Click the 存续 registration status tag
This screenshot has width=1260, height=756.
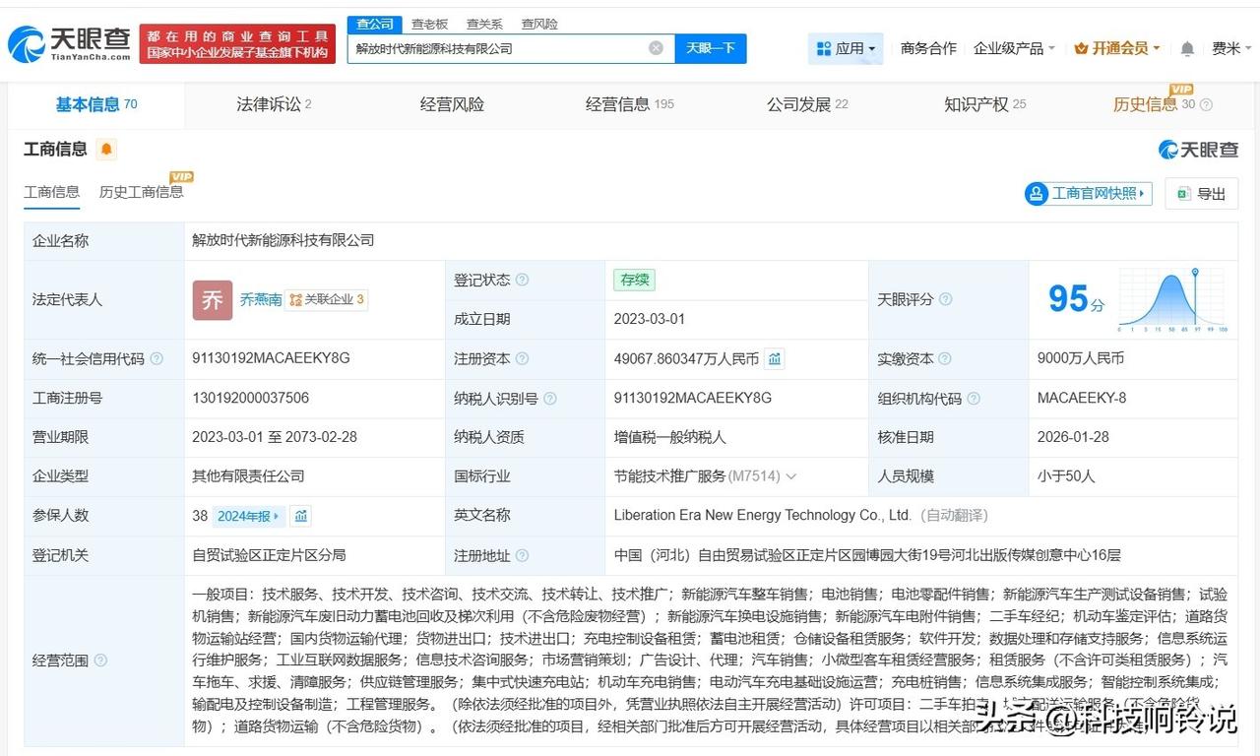[x=634, y=281]
